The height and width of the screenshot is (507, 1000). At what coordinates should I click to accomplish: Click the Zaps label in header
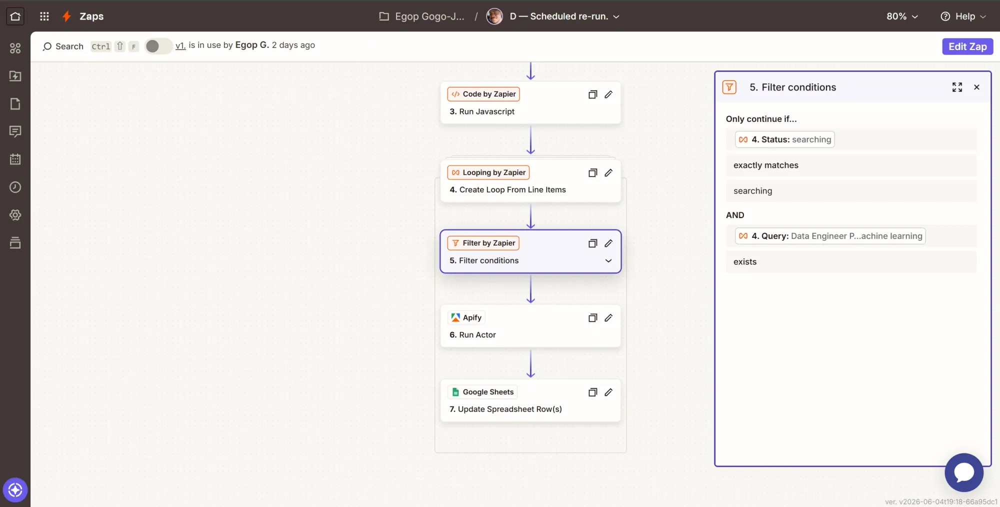tap(91, 16)
